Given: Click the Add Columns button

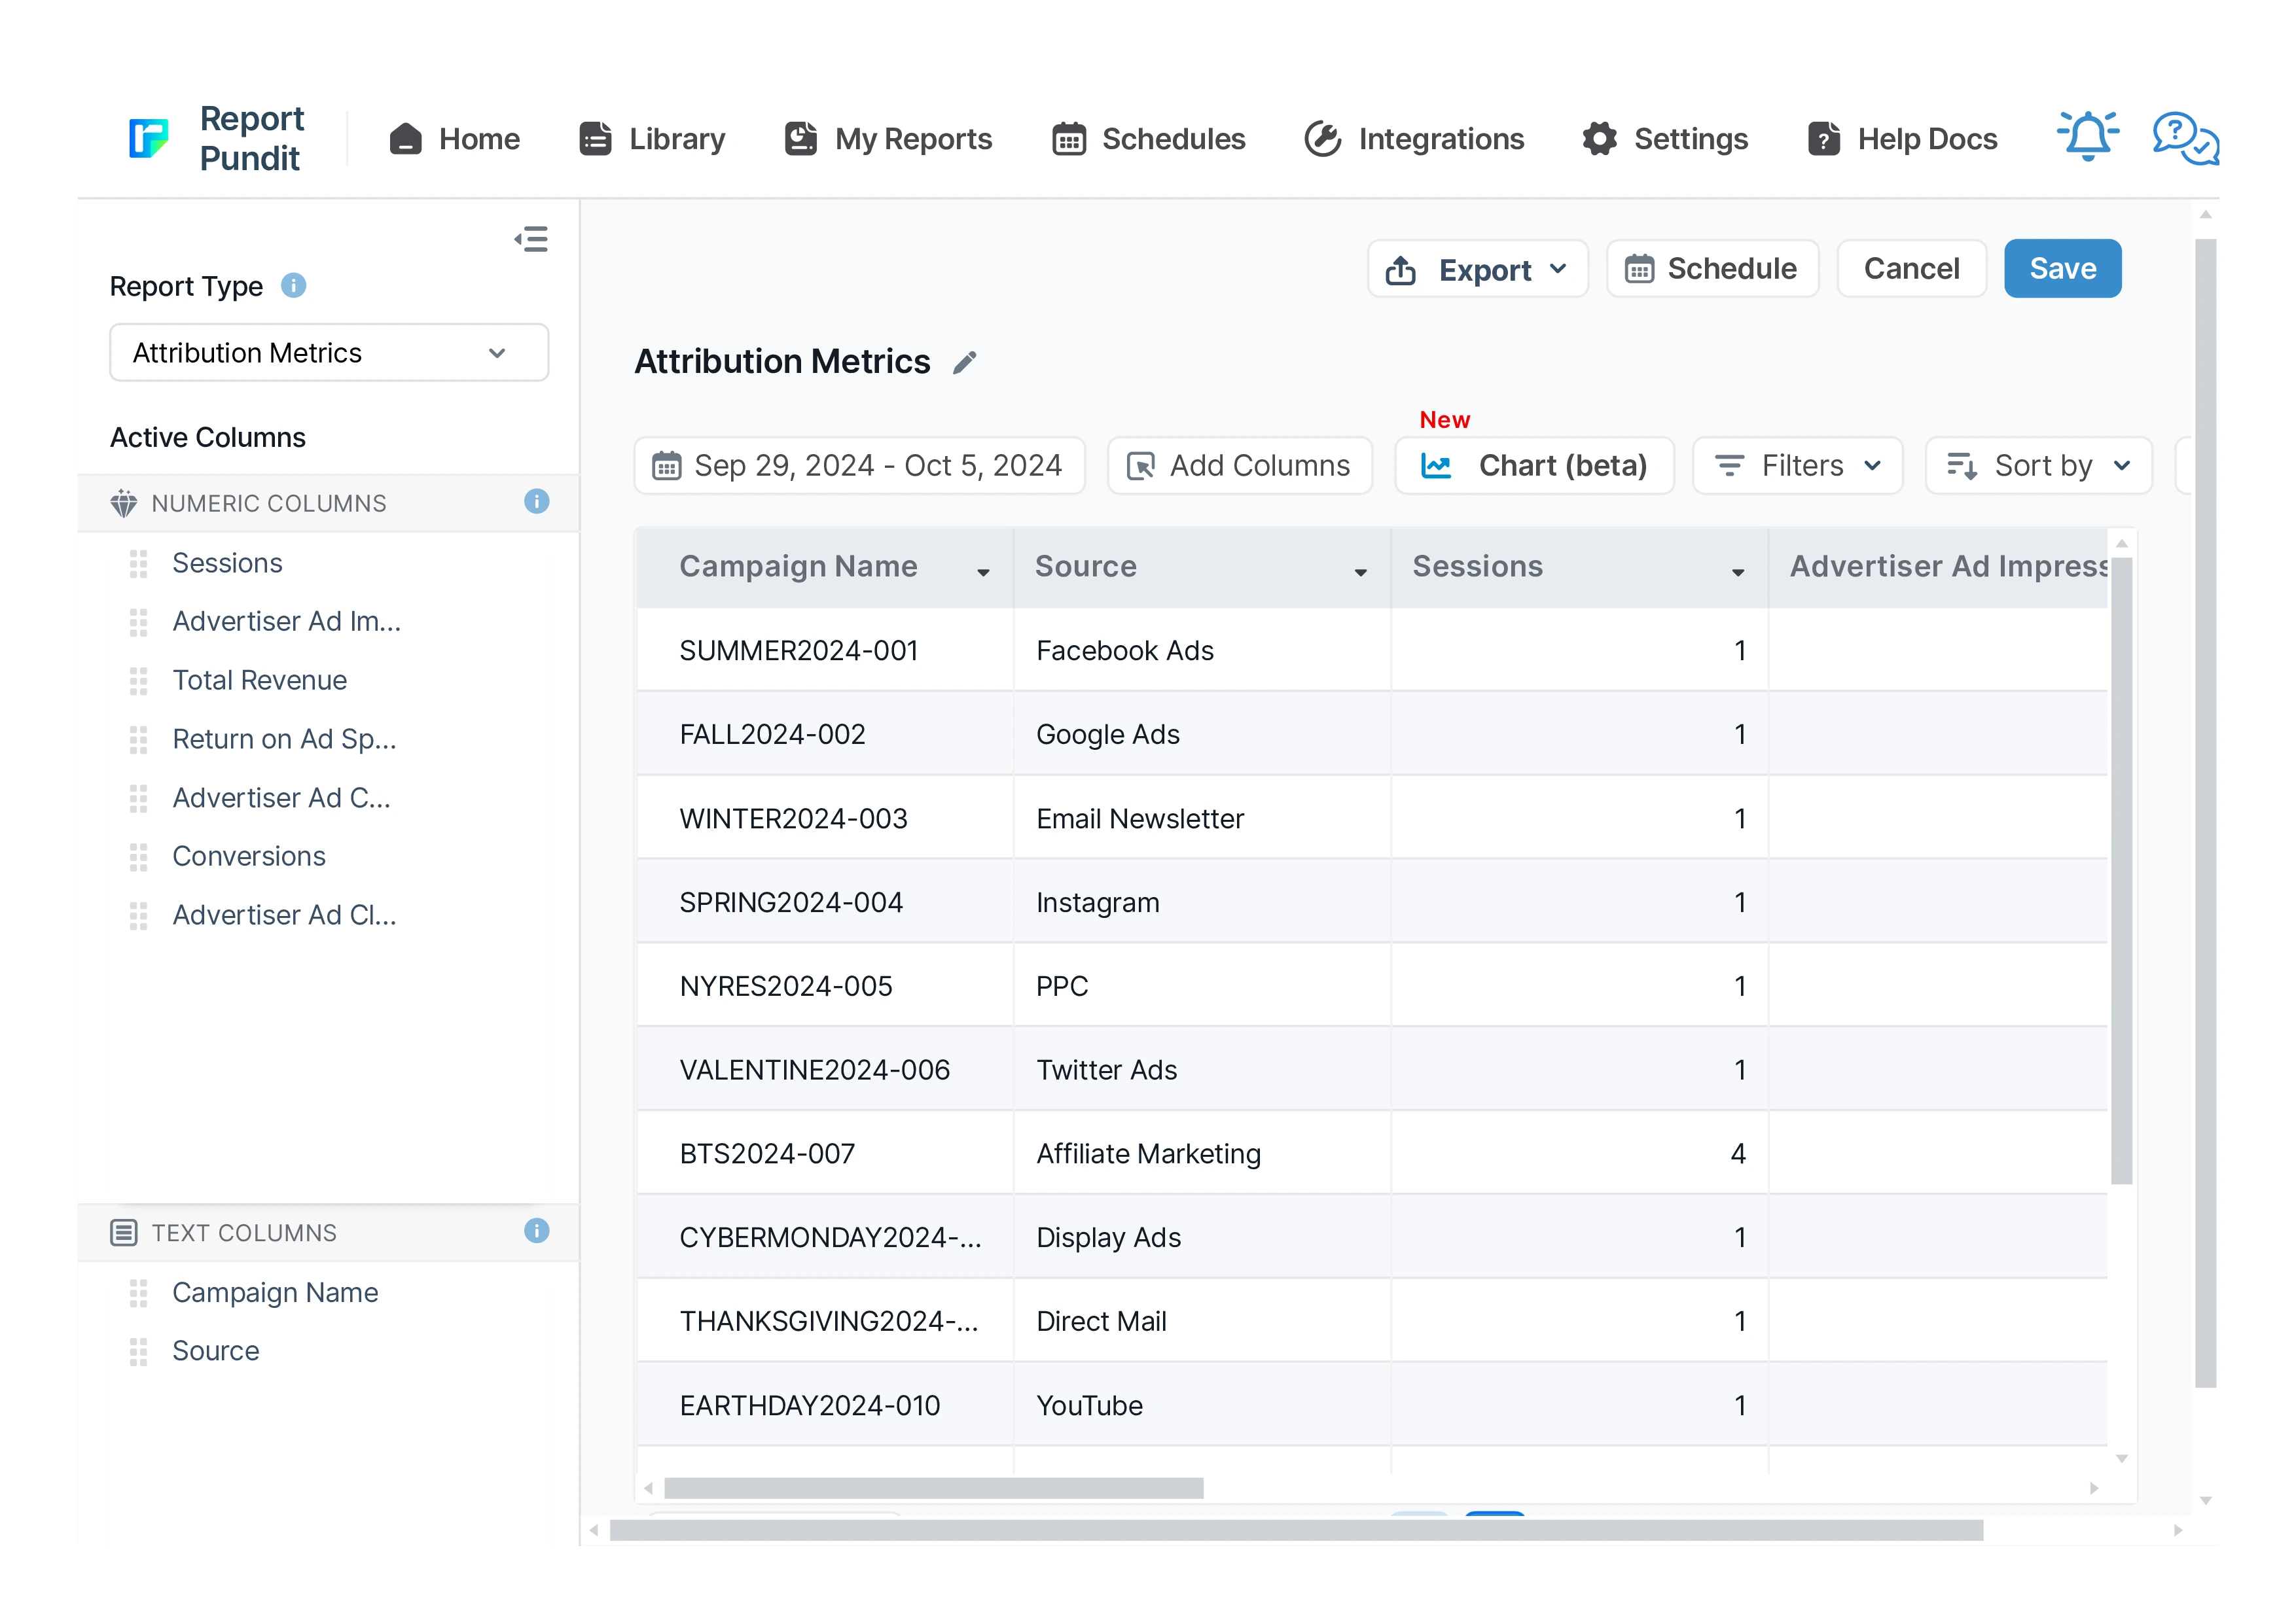Looking at the screenshot, I should point(1239,466).
